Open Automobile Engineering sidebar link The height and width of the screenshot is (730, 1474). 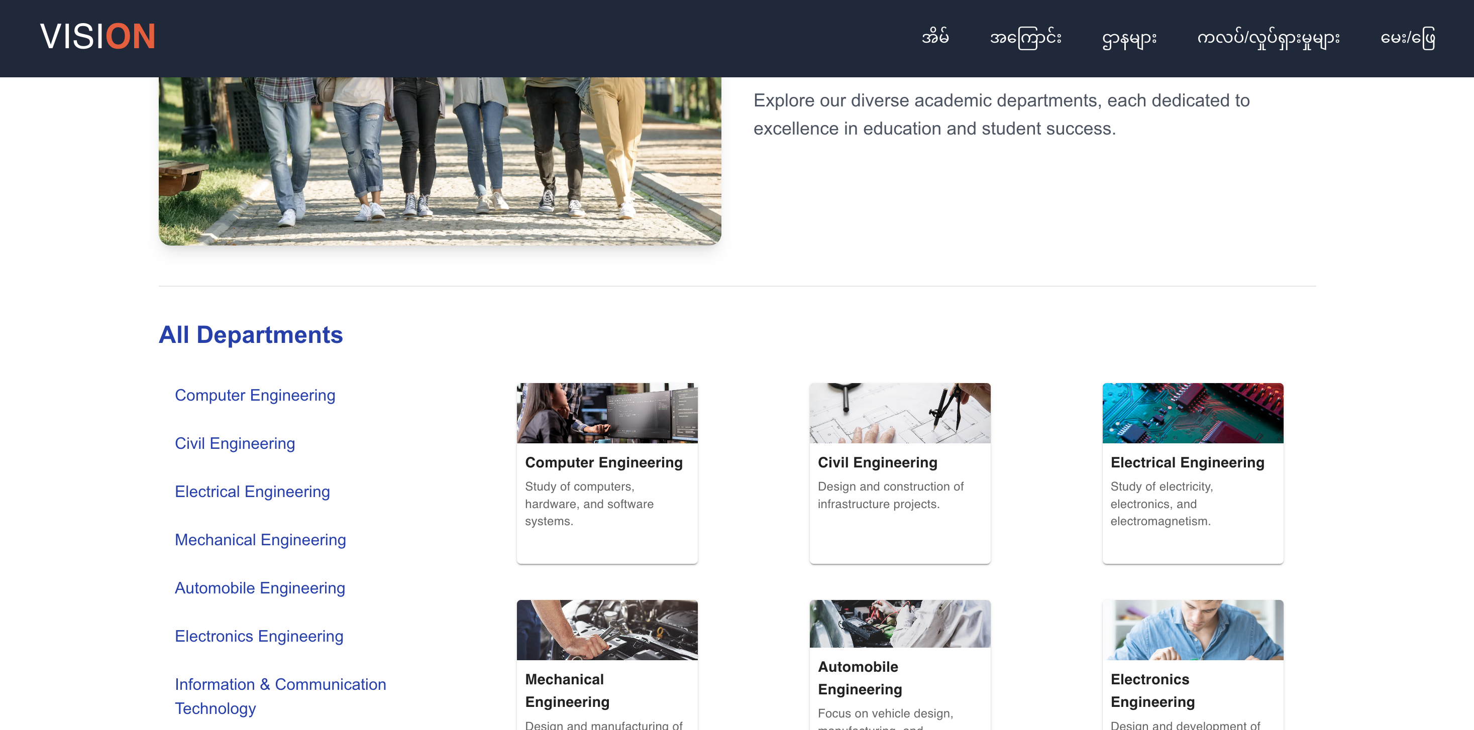click(x=259, y=587)
